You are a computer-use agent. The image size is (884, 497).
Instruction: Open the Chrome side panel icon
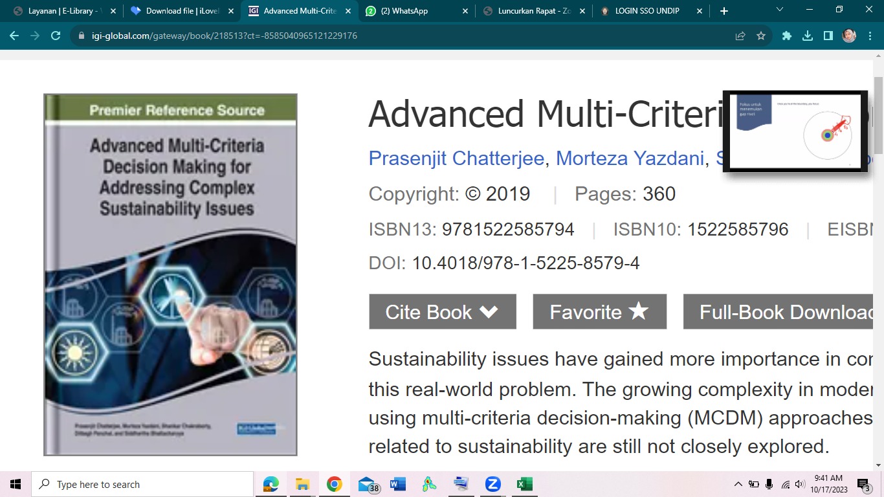click(x=828, y=36)
